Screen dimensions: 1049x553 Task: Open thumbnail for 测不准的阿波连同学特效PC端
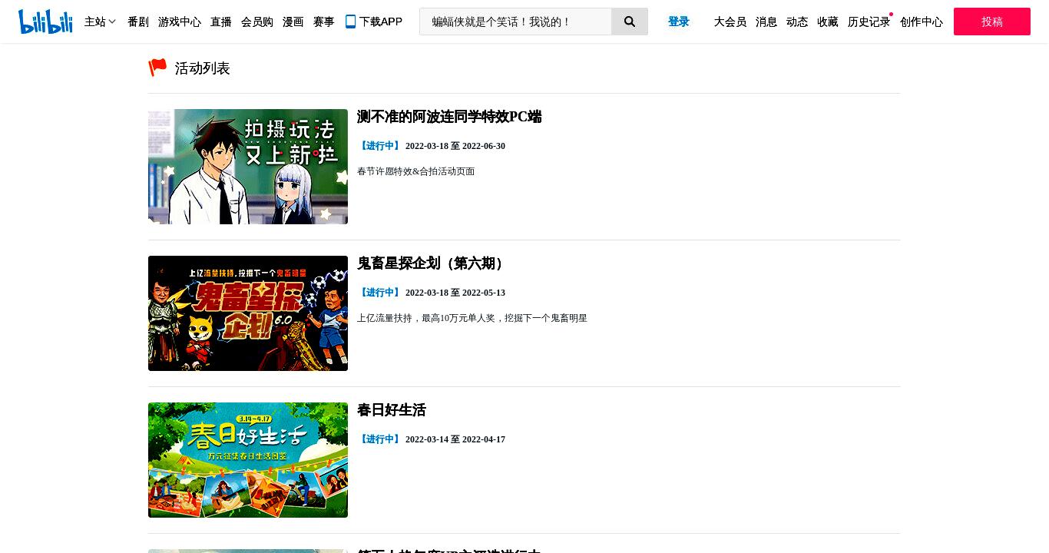248,167
